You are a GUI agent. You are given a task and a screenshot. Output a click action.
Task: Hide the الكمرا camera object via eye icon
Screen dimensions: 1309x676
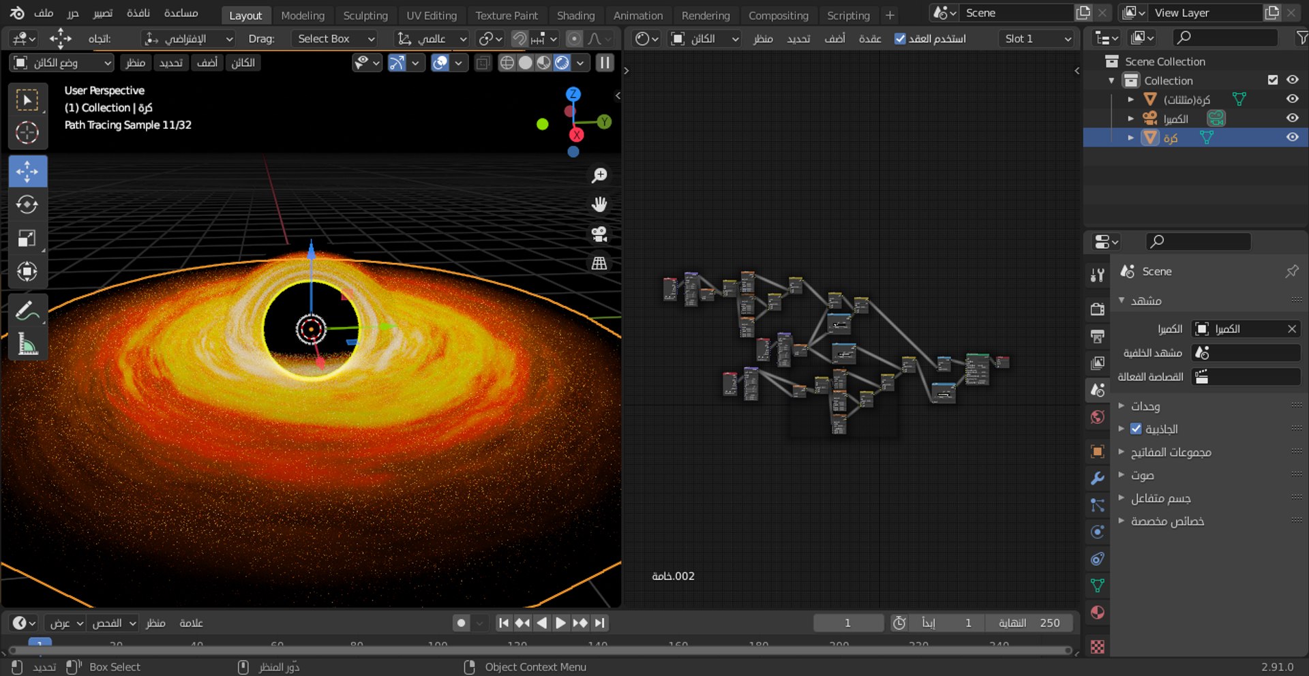pyautogui.click(x=1292, y=118)
